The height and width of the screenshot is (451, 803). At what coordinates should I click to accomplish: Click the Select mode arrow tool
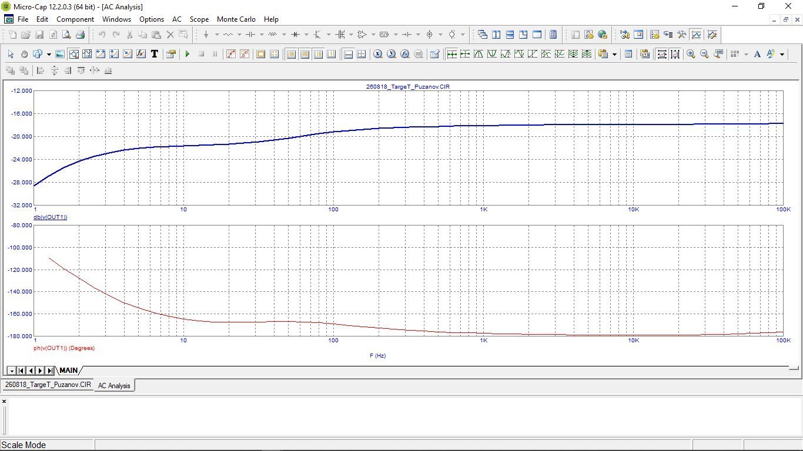pos(11,54)
